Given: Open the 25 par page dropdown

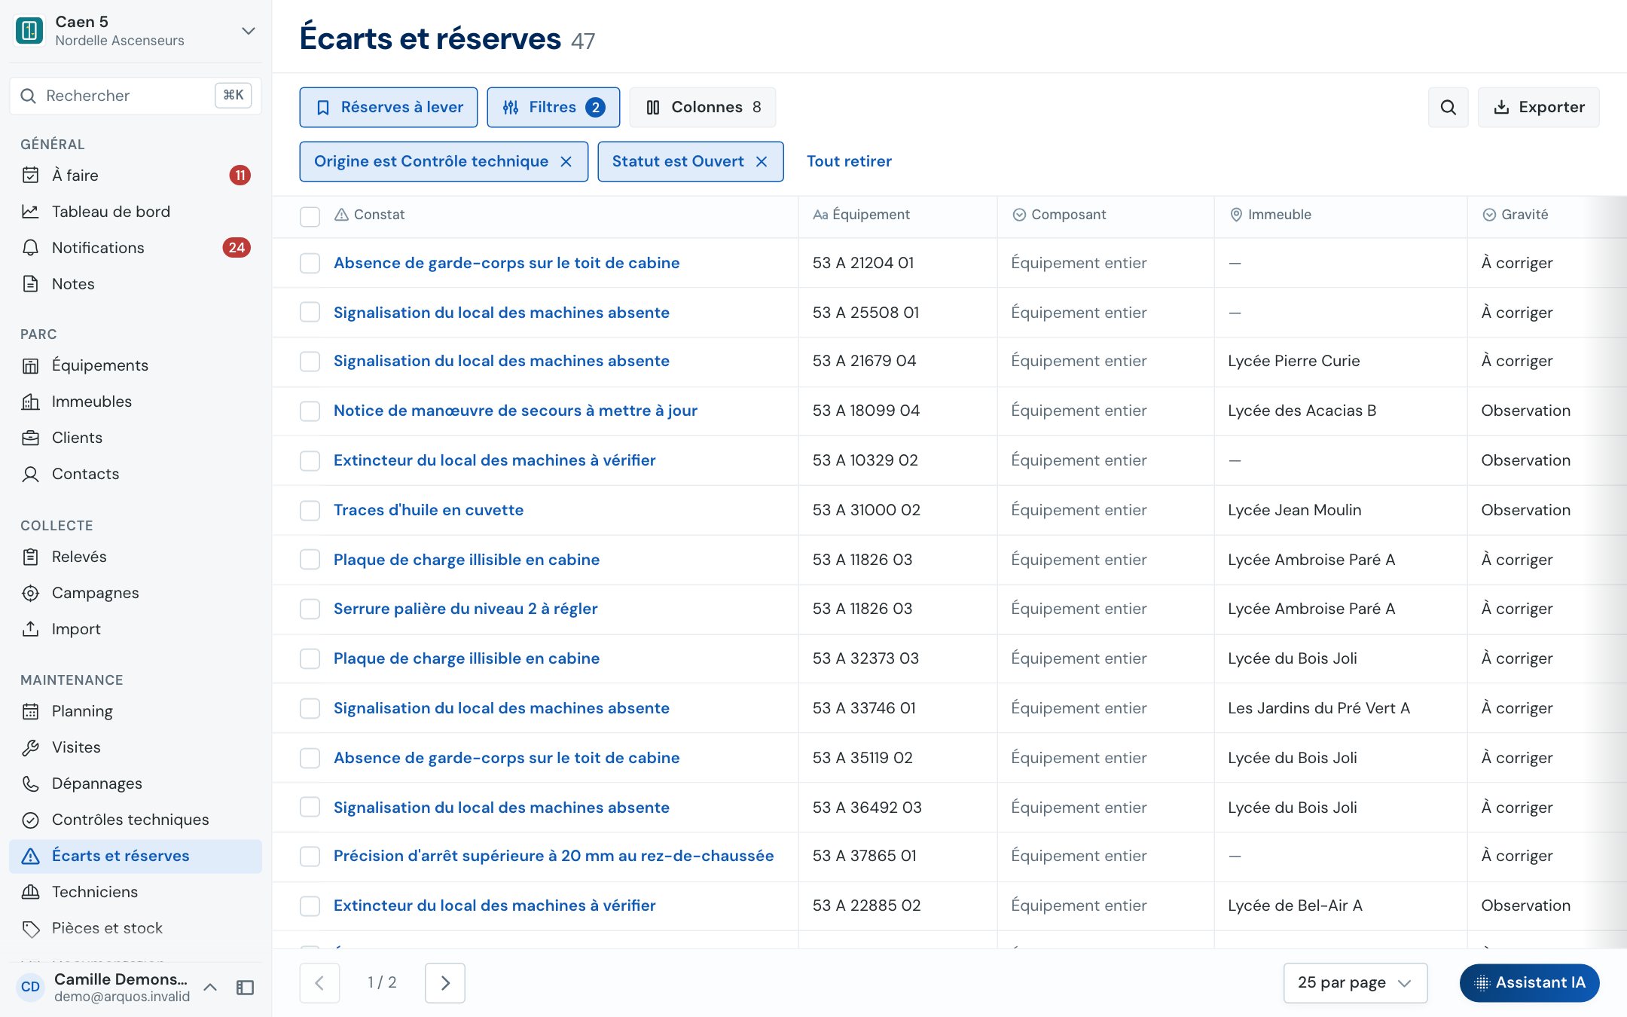Looking at the screenshot, I should [1355, 983].
